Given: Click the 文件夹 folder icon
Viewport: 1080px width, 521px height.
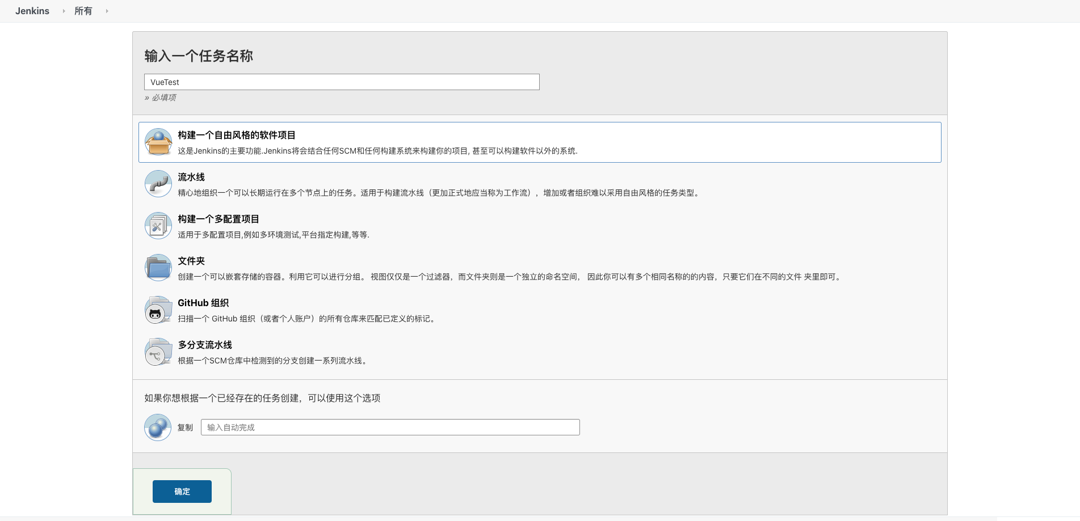Looking at the screenshot, I should click(x=158, y=267).
